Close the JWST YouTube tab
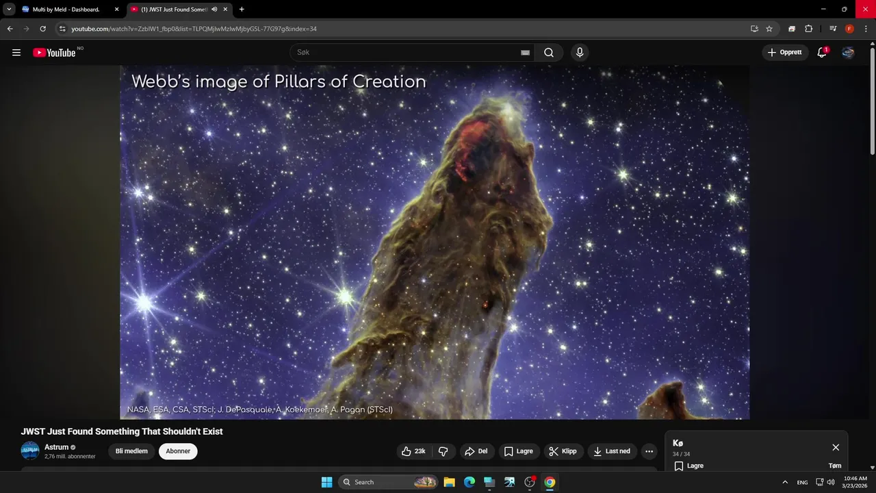Viewport: 876px width, 493px height. 225,10
